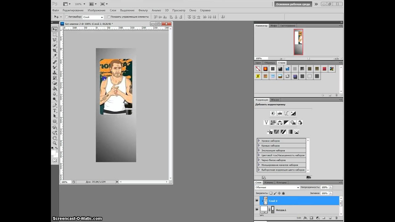Add a Brightness/Contrast adjustment

click(x=273, y=113)
